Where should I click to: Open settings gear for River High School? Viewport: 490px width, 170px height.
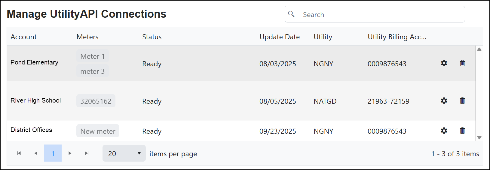444,101
